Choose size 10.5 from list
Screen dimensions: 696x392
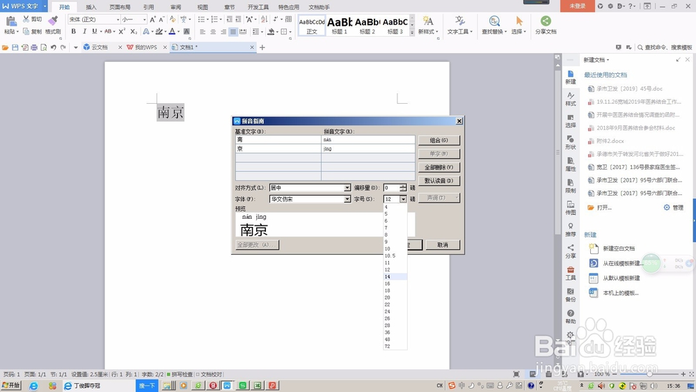point(395,256)
